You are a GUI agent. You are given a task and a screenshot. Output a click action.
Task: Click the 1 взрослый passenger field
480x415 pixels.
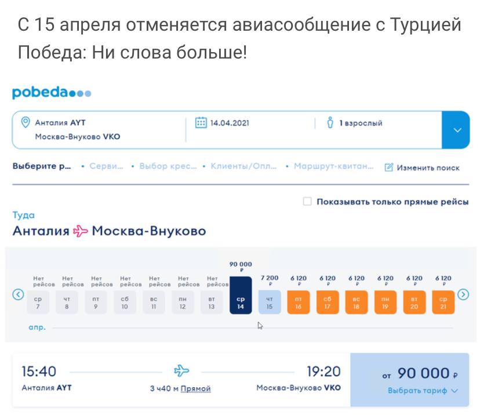coord(361,123)
